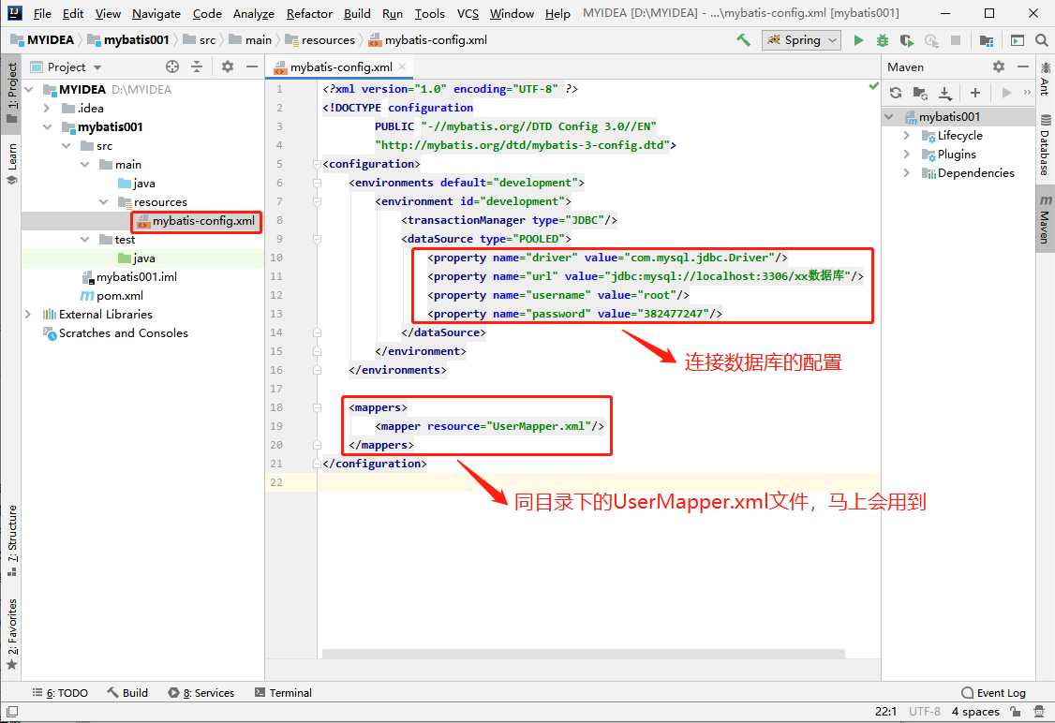Start debugging with the bug icon
1055x723 pixels.
point(882,40)
